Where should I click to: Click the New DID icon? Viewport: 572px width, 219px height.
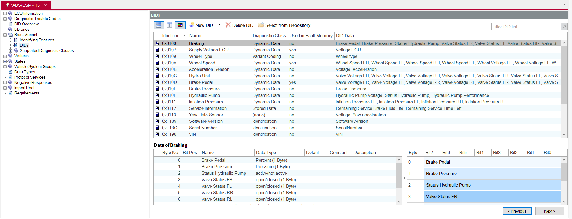(191, 25)
